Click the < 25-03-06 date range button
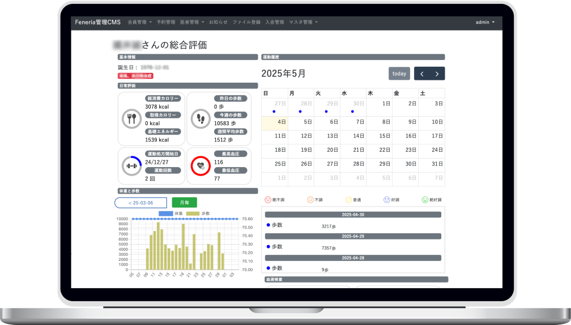Viewport: 571px width, 325px height. click(140, 202)
